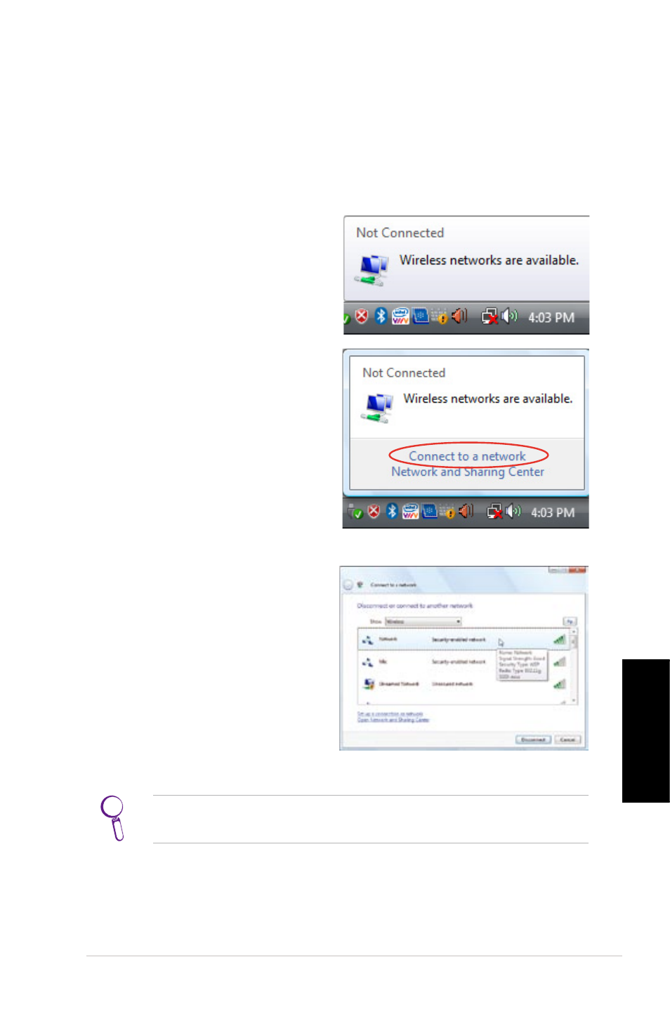Click Safely Remove Hardware icon in tray
670x1010 pixels.
(x=355, y=512)
